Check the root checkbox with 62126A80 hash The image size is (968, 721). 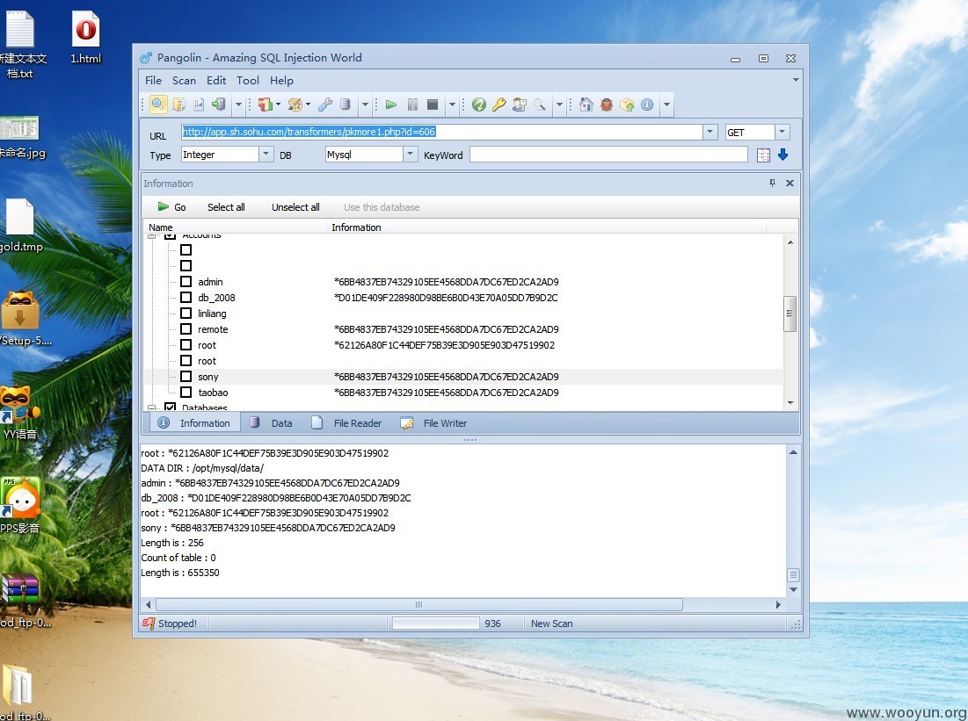[186, 345]
